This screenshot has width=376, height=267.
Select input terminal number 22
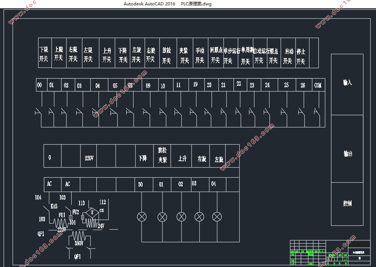(x=239, y=84)
